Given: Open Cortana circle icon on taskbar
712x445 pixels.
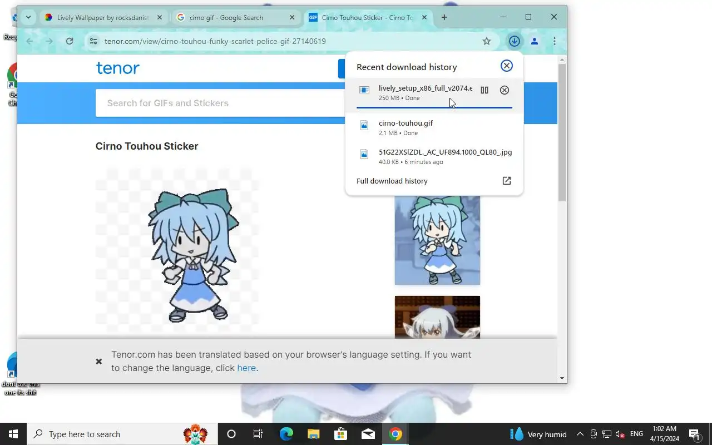Looking at the screenshot, I should coord(231,434).
